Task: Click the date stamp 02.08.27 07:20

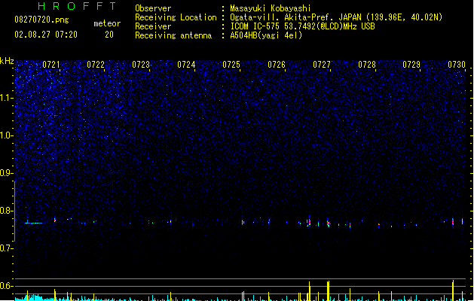Action: coord(46,35)
